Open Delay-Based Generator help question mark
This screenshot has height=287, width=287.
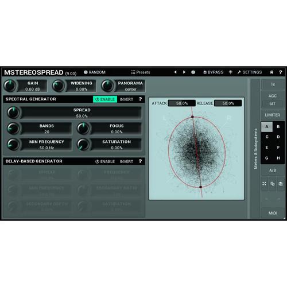coord(140,161)
